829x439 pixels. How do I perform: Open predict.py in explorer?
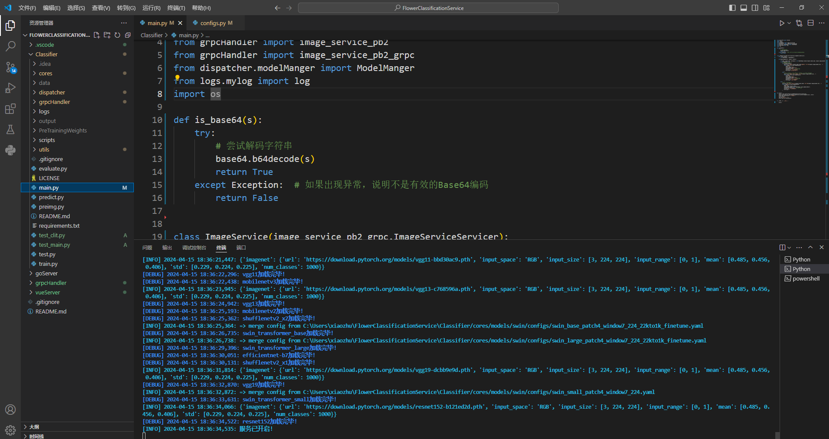[77, 197]
